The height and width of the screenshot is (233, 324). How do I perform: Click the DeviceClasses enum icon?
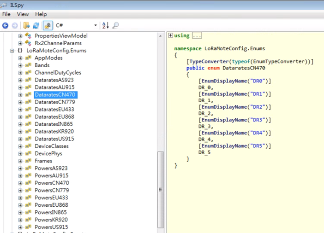tap(28, 146)
